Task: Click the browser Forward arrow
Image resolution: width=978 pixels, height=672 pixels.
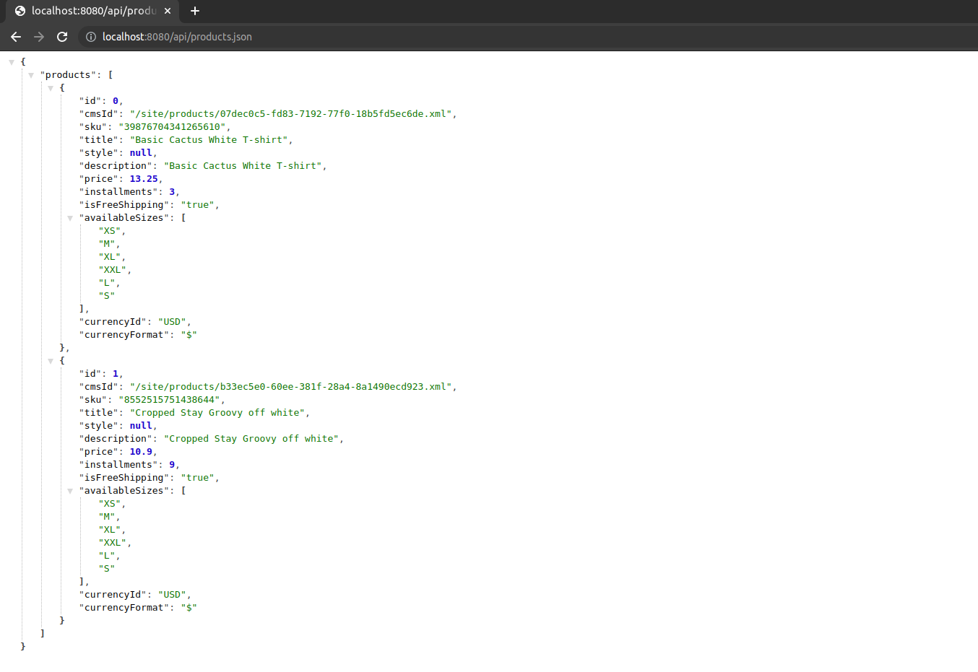Action: click(39, 37)
